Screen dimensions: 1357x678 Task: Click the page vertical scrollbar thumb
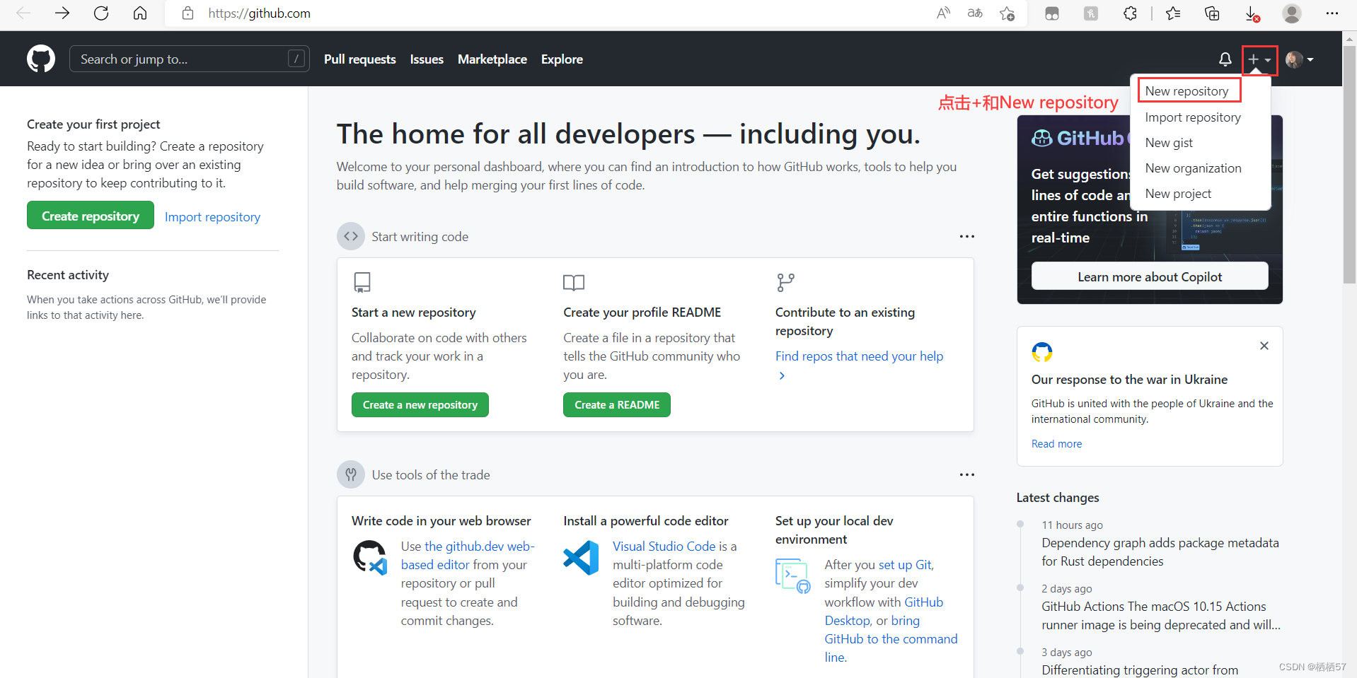tap(1350, 166)
